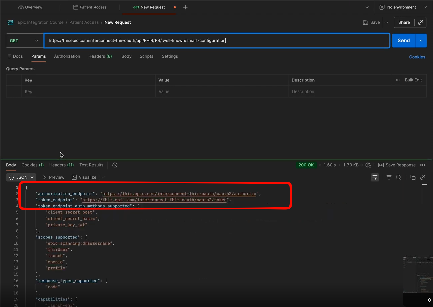This screenshot has width=433, height=307.
Task: Click the Share button
Action: coord(404,22)
